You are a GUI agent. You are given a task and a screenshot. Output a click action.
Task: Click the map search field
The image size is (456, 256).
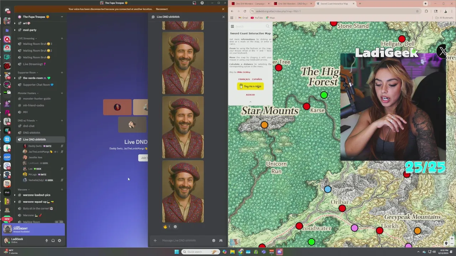(x=250, y=26)
